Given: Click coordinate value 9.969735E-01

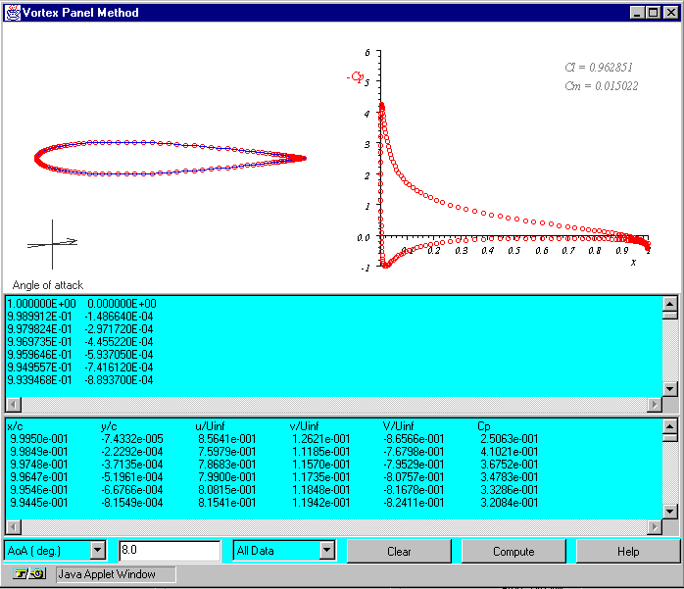Looking at the screenshot, I should pos(39,342).
